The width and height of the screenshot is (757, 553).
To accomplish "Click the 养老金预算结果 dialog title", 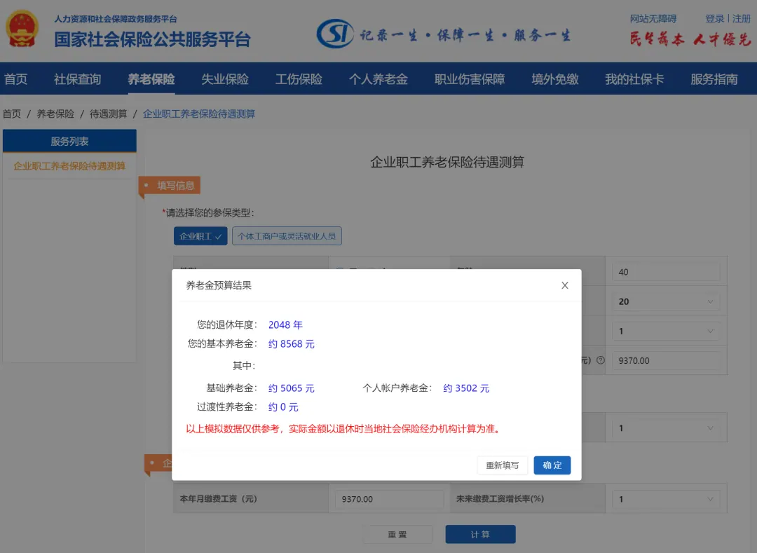I will [x=219, y=285].
